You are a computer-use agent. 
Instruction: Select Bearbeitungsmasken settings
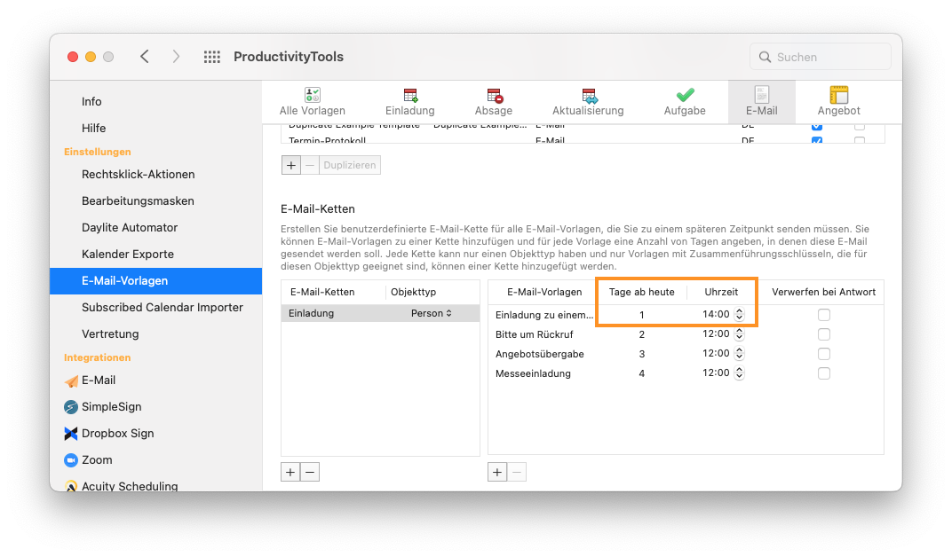(138, 201)
